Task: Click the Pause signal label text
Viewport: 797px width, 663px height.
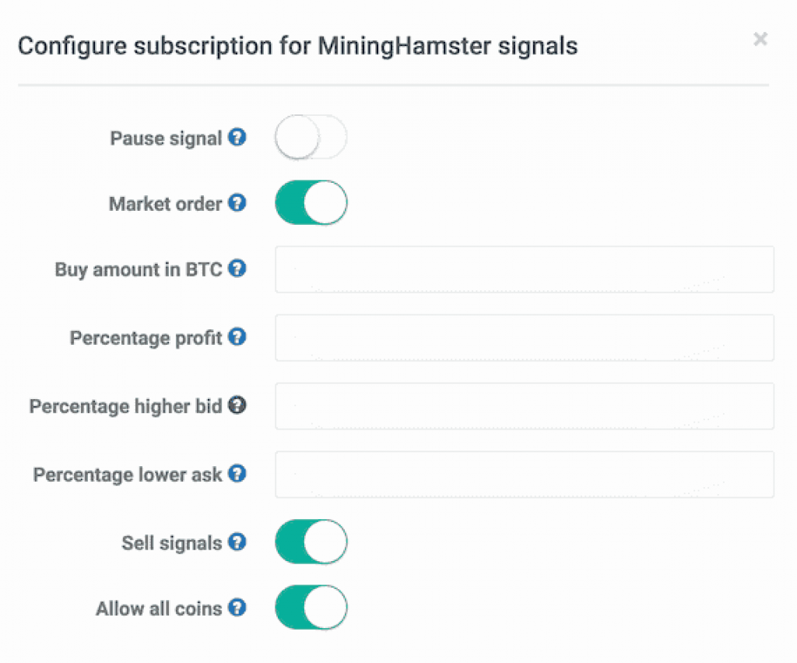Action: [x=166, y=139]
